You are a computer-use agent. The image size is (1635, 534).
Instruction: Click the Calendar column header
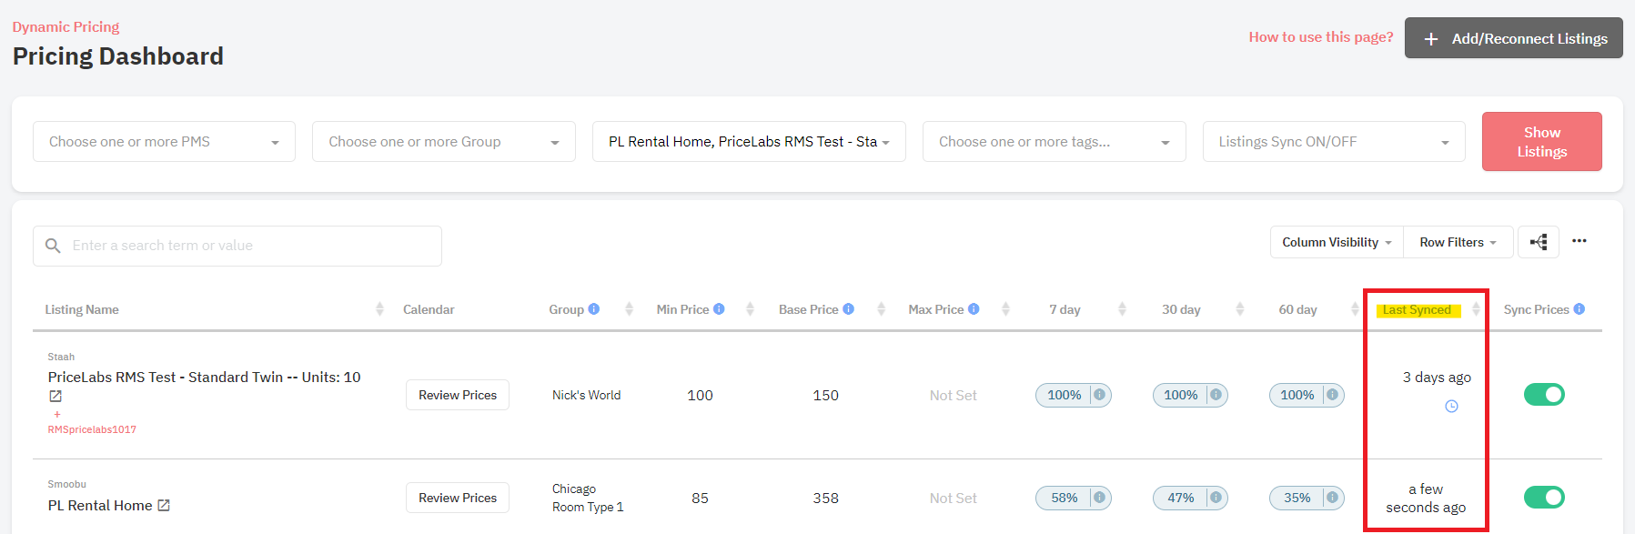click(x=429, y=309)
